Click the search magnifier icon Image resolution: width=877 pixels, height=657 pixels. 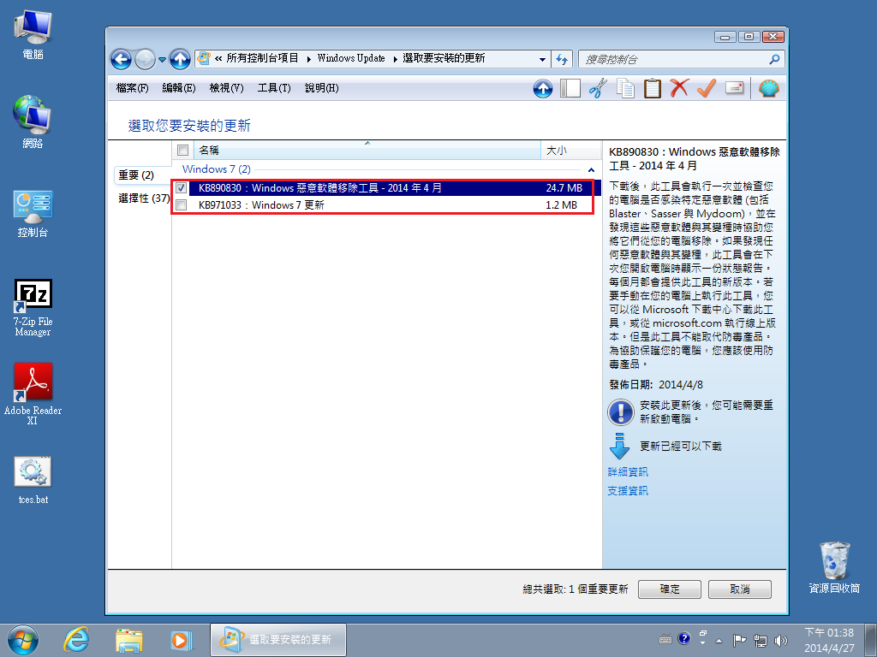[774, 59]
